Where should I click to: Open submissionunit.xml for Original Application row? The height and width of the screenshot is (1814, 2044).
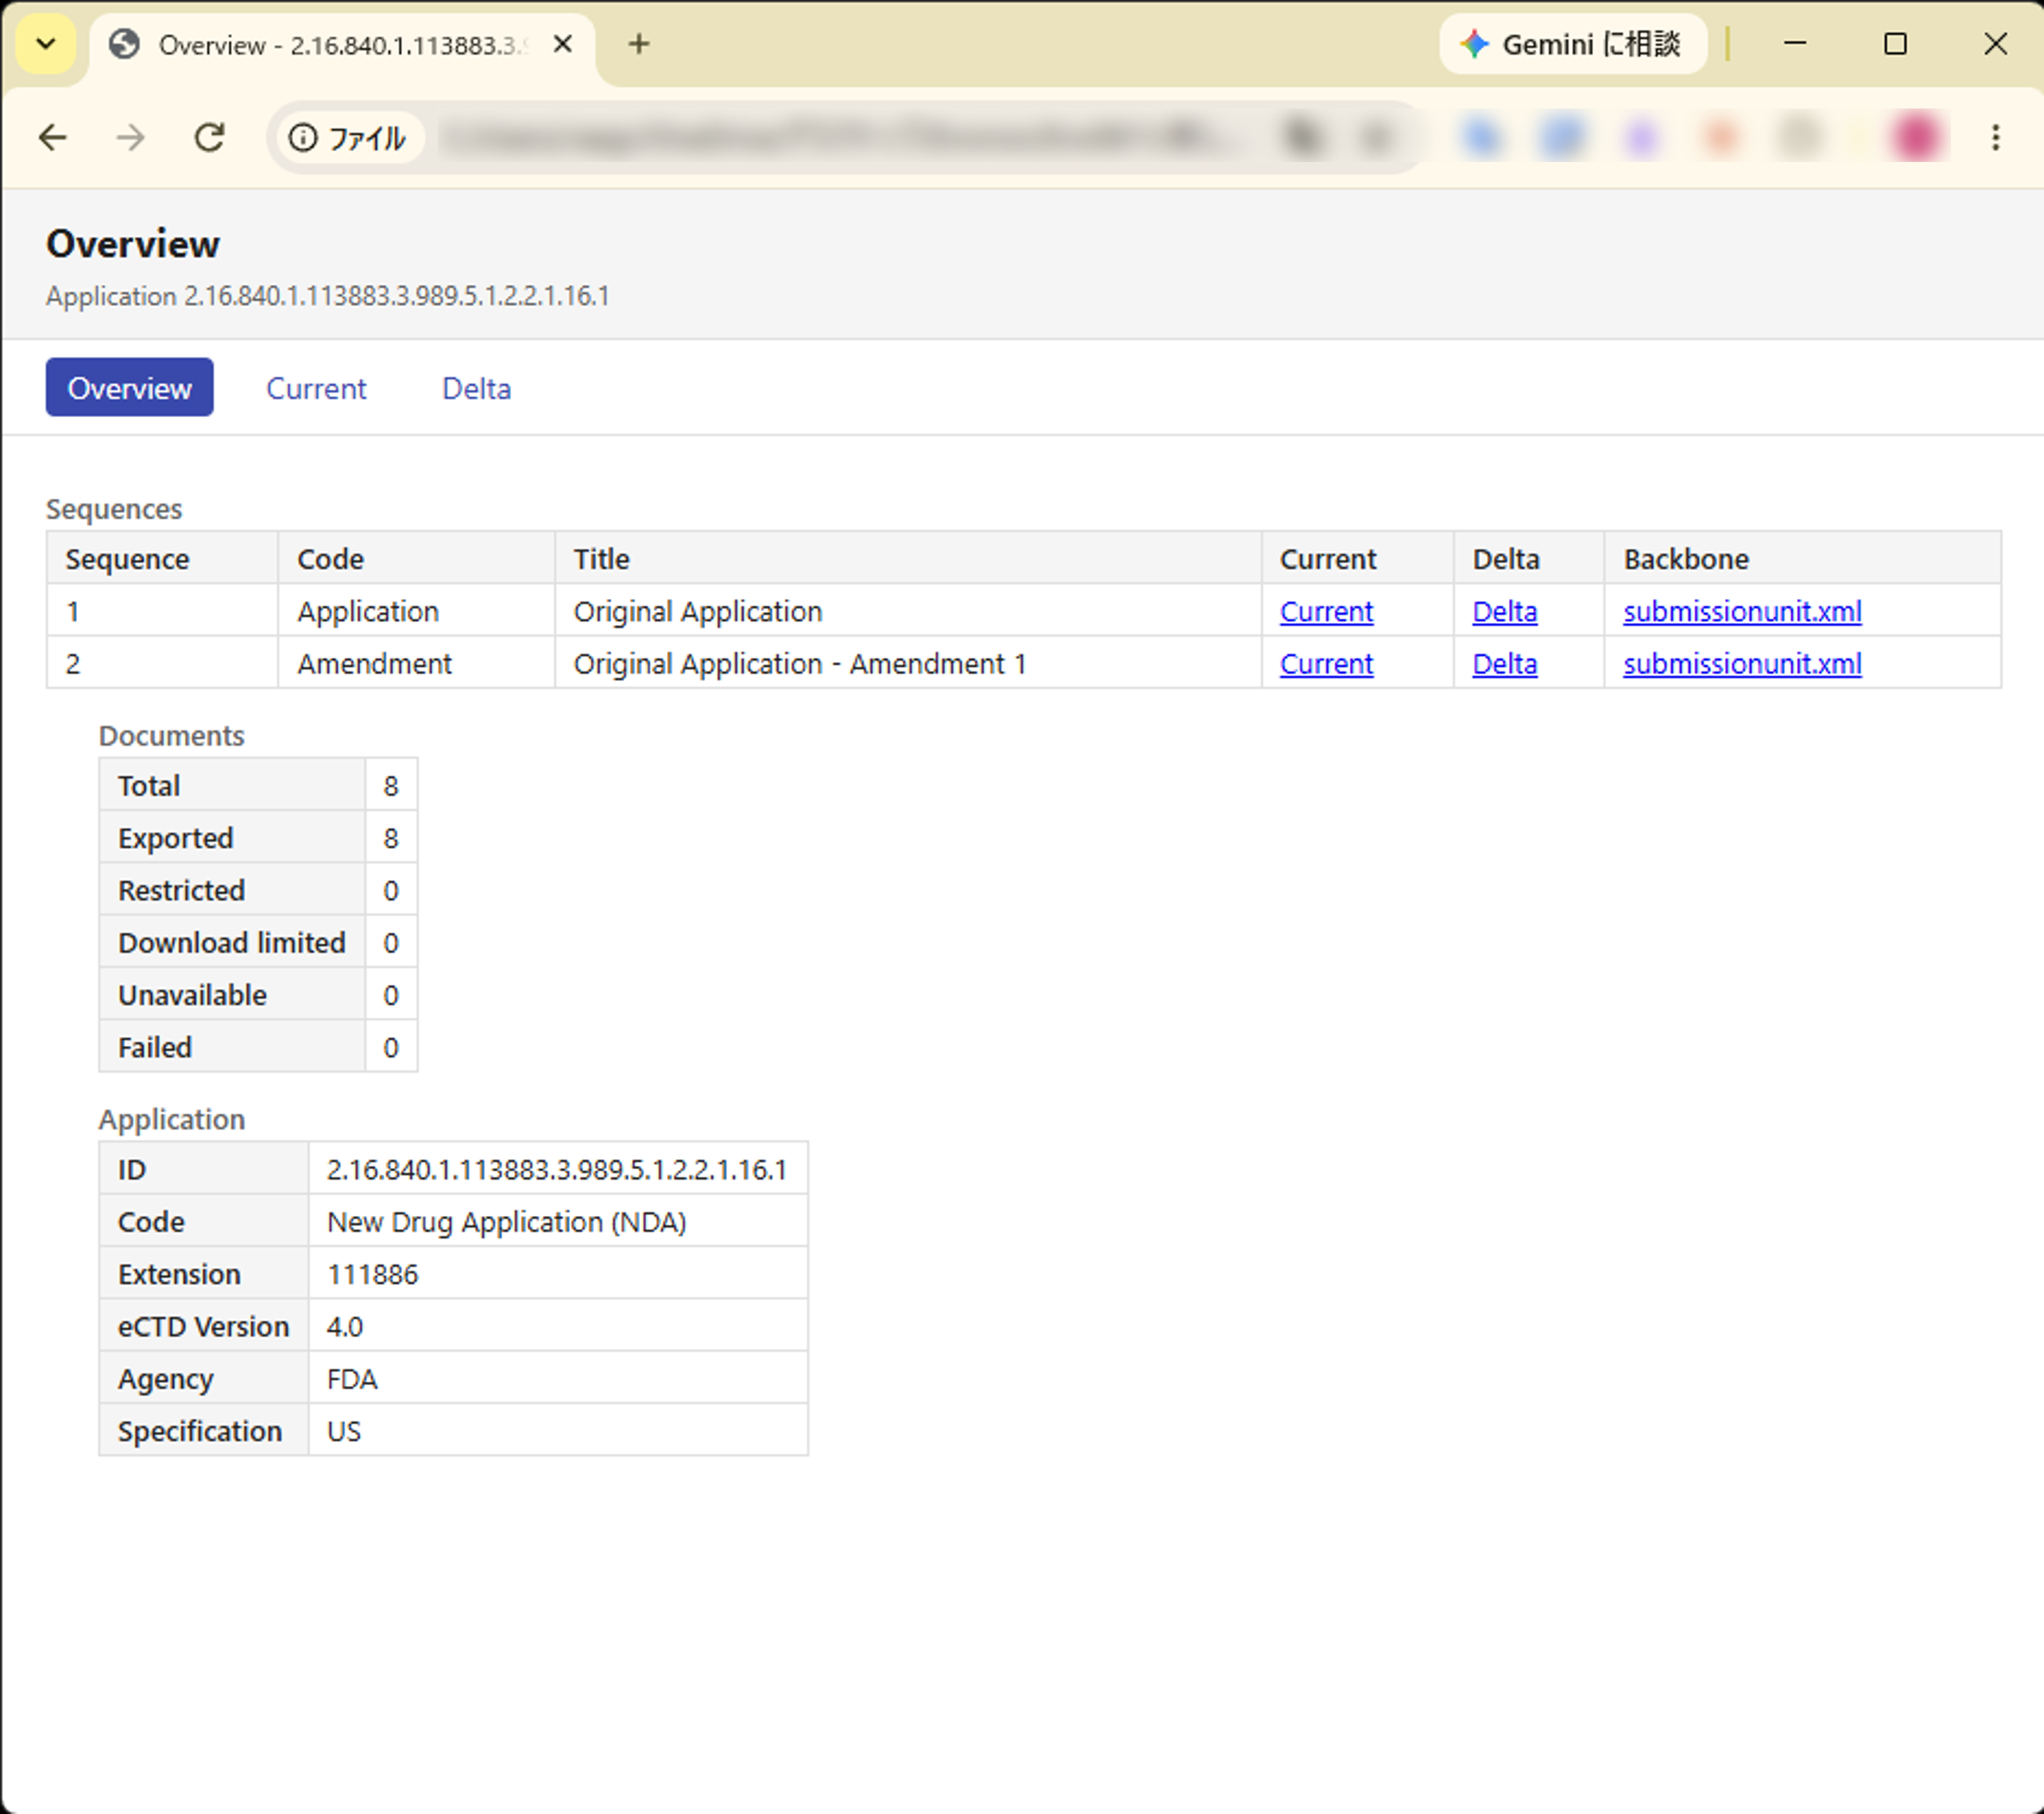1742,612
